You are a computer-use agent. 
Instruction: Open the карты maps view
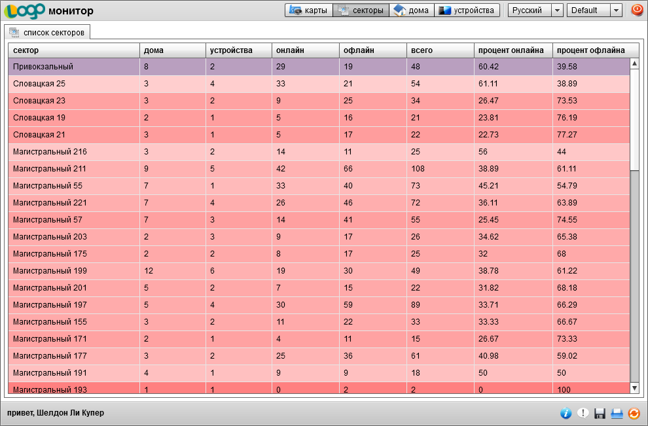click(308, 10)
